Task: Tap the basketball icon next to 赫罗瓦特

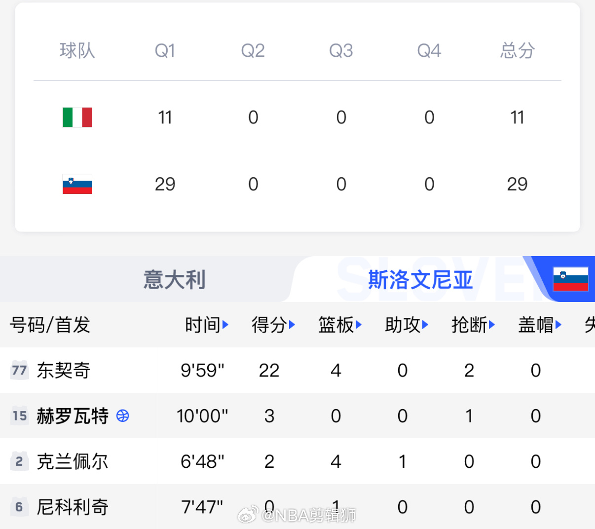Action: [123, 416]
